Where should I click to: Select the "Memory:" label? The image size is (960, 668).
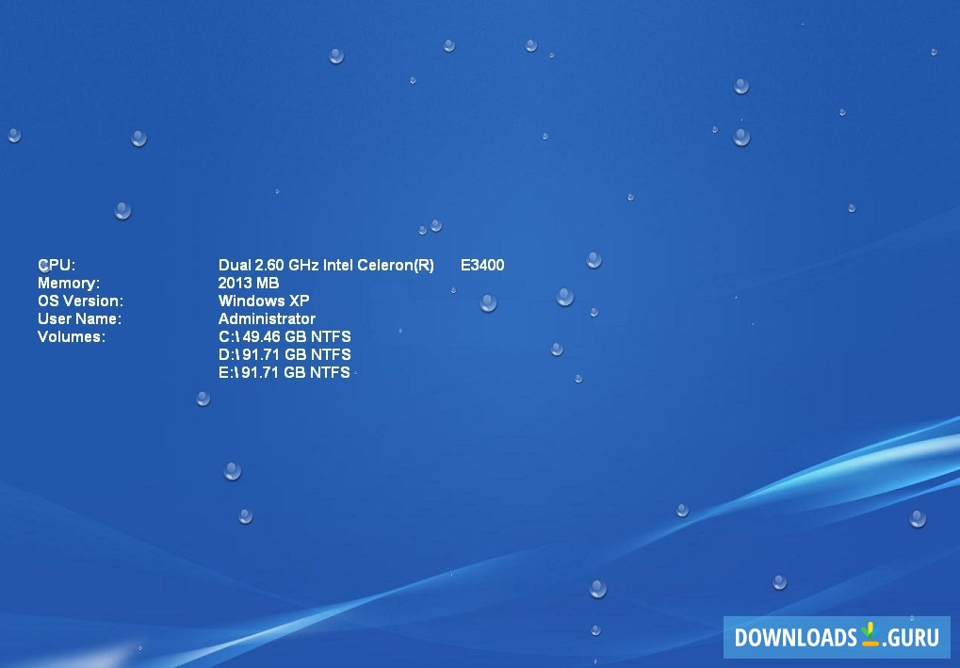coord(69,283)
